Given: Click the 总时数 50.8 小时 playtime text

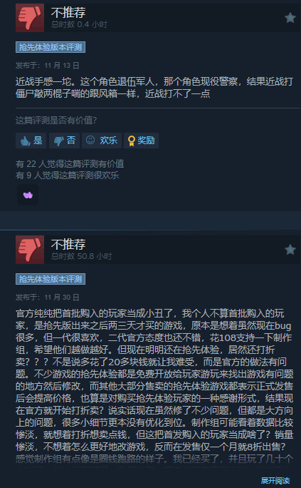Looking at the screenshot, I should pyautogui.click(x=81, y=256).
